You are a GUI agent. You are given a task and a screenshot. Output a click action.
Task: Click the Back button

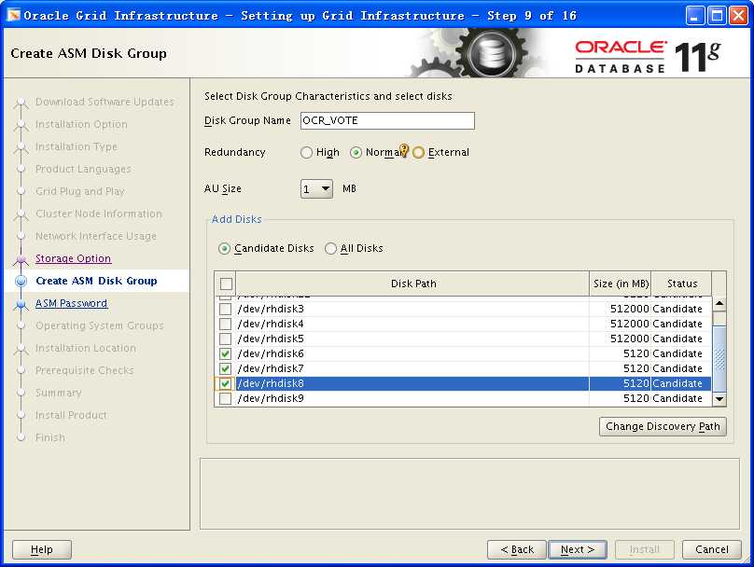point(517,549)
